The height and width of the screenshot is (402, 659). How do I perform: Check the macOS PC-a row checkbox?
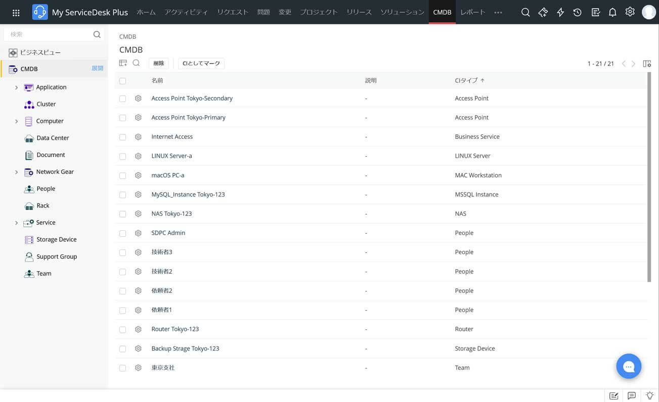pyautogui.click(x=122, y=176)
